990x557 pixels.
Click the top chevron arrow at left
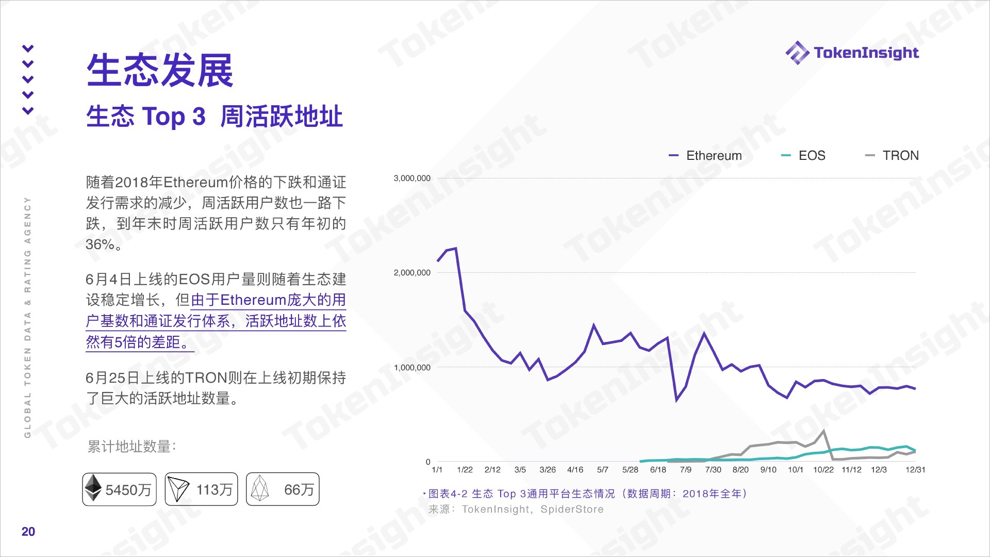pyautogui.click(x=28, y=48)
